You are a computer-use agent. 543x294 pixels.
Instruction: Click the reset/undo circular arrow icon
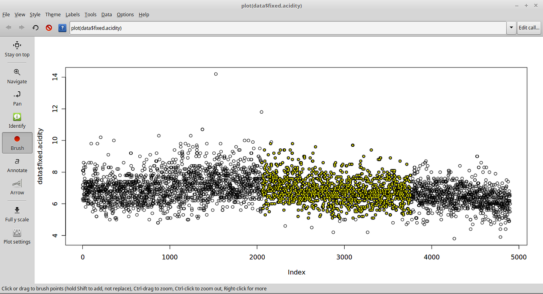[x=35, y=28]
